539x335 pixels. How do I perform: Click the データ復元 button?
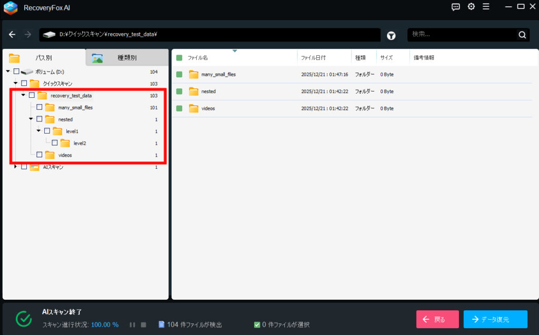click(x=495, y=319)
